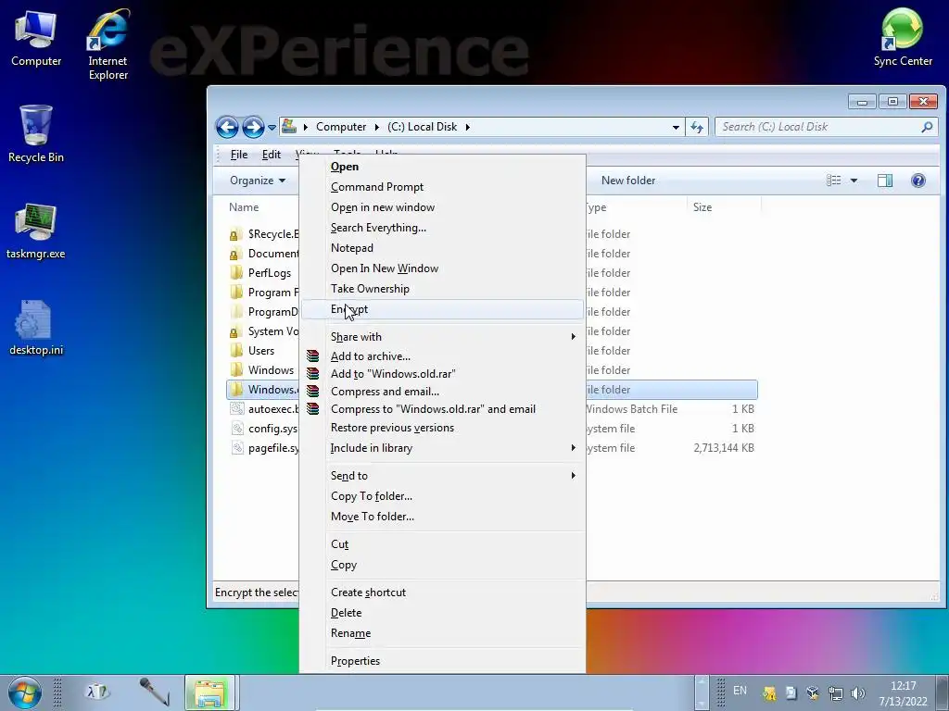949x711 pixels.
Task: Open the Sync Center desktop shortcut
Action: [903, 37]
